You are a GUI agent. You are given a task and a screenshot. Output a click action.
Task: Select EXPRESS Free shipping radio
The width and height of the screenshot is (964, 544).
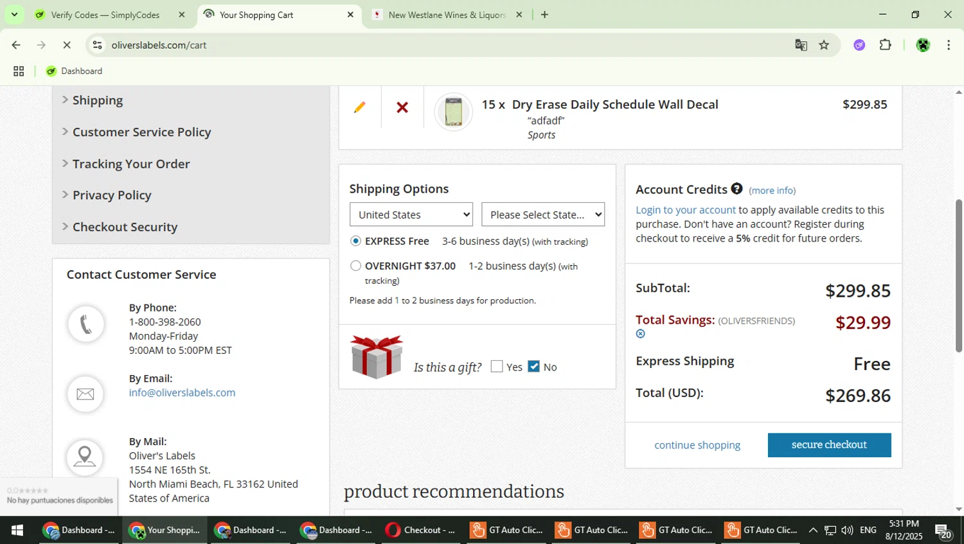click(355, 241)
